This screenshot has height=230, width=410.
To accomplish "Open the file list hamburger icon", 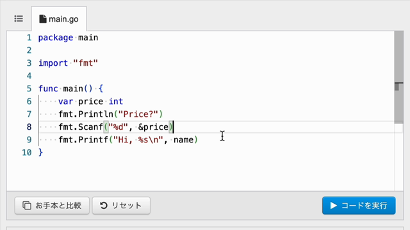I will tap(19, 19).
